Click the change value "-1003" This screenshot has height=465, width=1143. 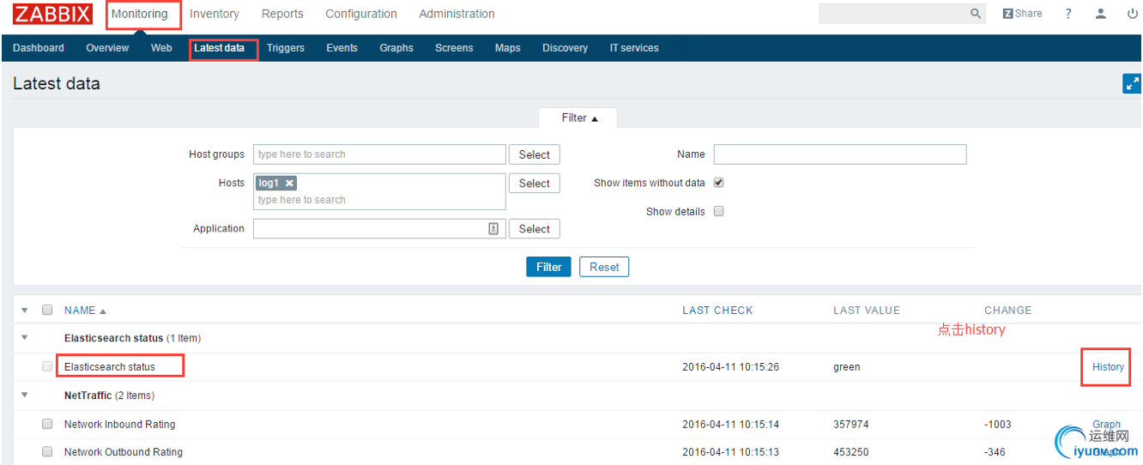pyautogui.click(x=998, y=424)
